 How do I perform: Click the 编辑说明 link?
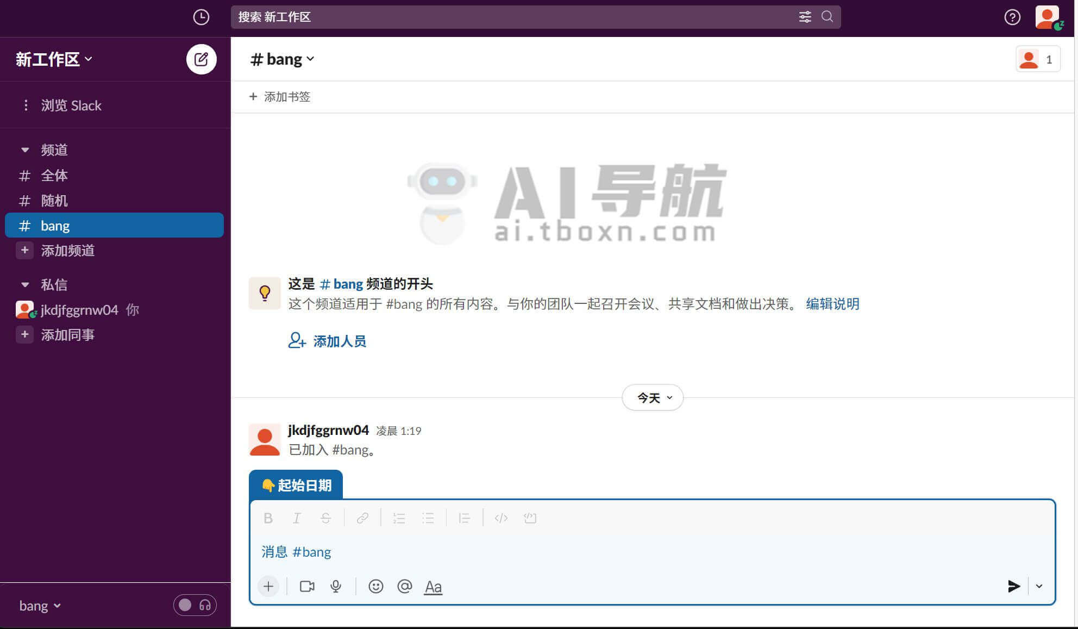click(x=832, y=303)
